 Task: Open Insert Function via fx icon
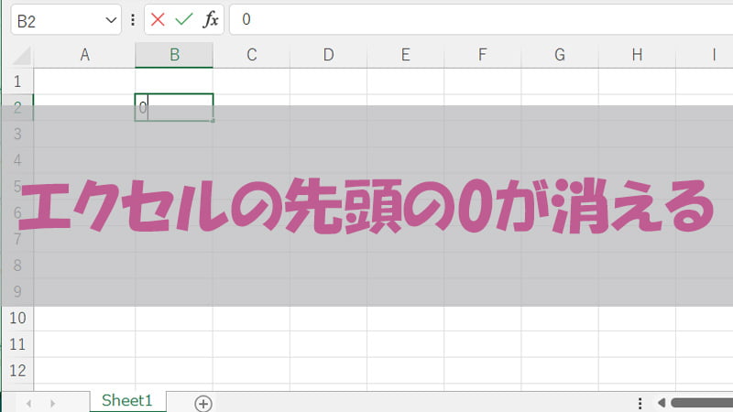pos(210,19)
